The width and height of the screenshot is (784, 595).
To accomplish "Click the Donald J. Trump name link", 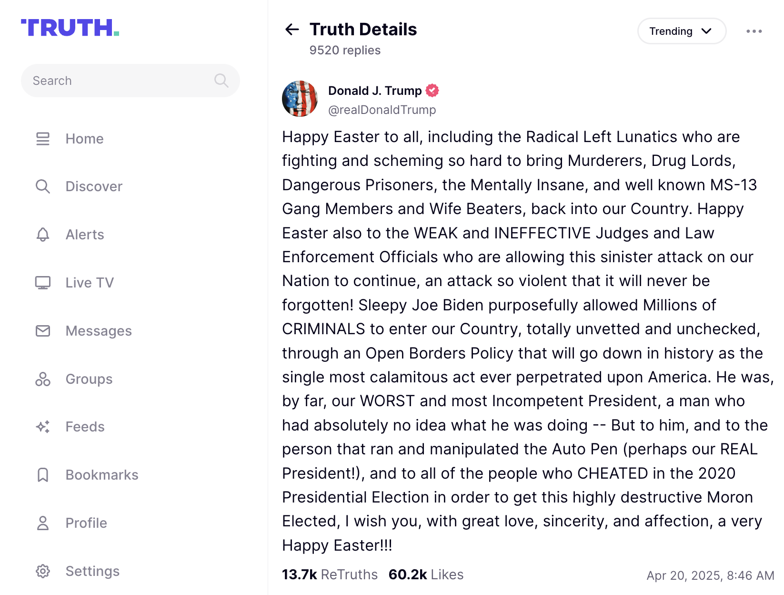I will tap(375, 91).
